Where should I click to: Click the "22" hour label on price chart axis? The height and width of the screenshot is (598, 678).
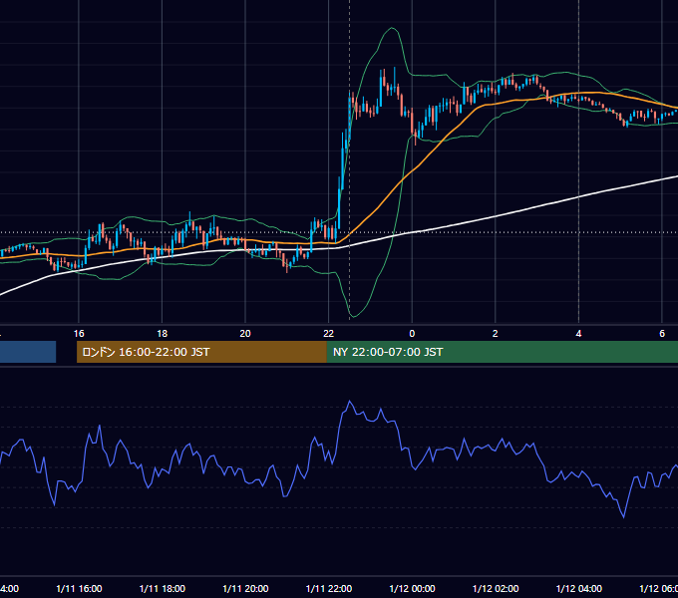[x=329, y=334]
